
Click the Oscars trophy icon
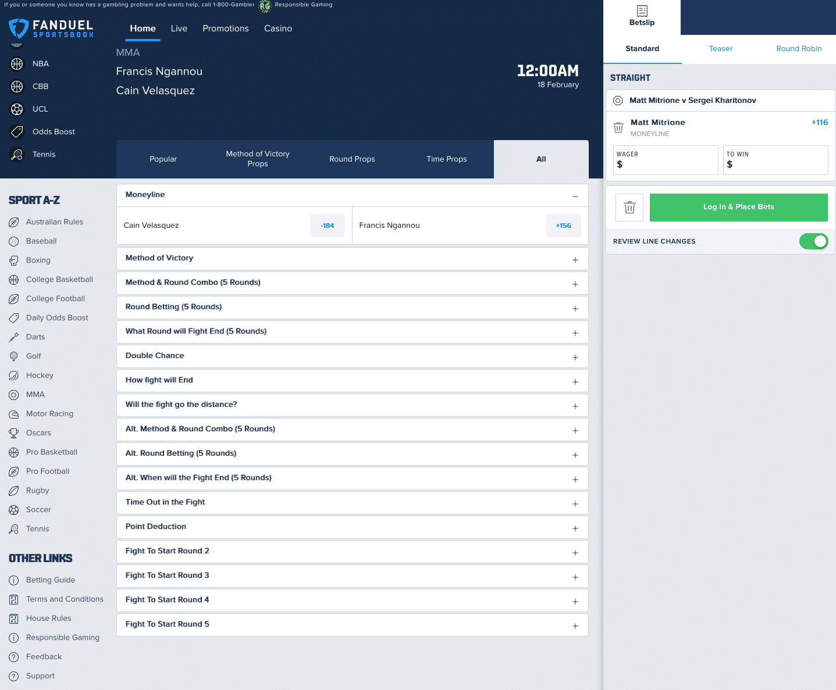click(14, 433)
